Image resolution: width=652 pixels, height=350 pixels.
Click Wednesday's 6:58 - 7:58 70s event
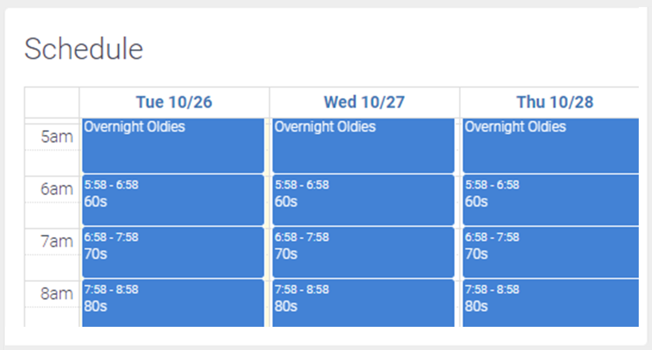(363, 252)
